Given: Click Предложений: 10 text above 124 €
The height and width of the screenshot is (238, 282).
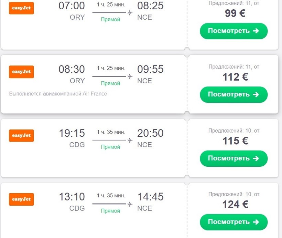Looking at the screenshot, I should pos(234,194).
